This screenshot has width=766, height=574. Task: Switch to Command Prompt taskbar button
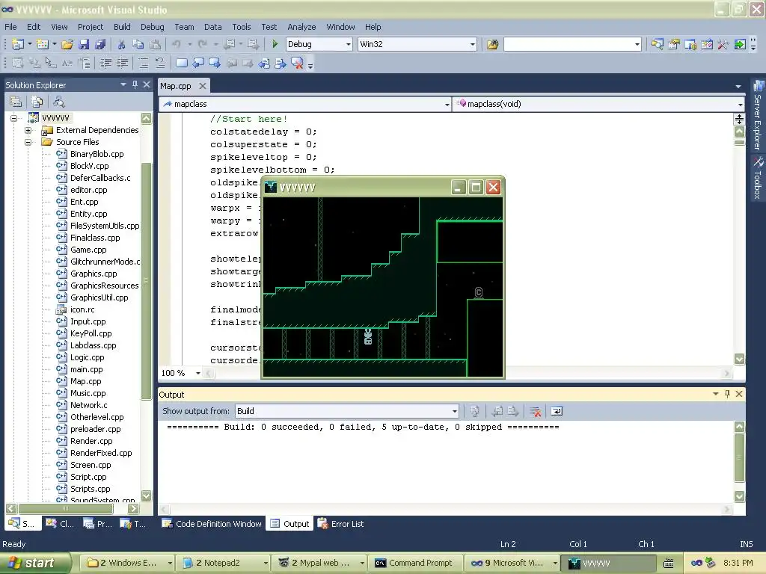click(414, 563)
